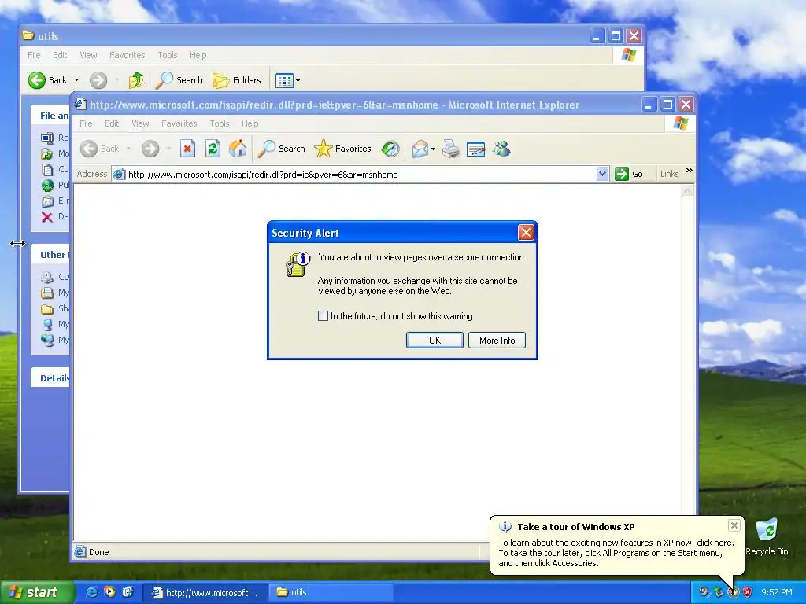Close the Windows XP tour balloon
Screen dimensions: 806x604
pyautogui.click(x=734, y=525)
